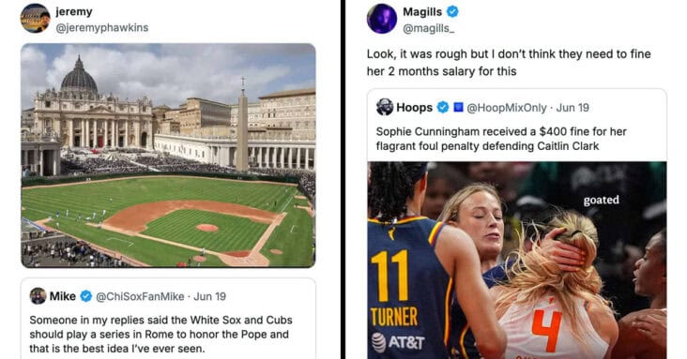Open Magills' purple profile avatar
Screen dimensions: 687x359
382,19
